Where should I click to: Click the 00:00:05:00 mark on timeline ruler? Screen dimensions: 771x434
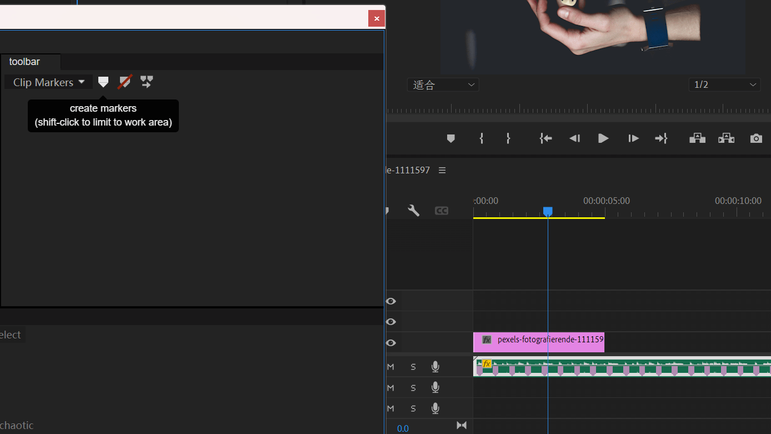coord(606,201)
